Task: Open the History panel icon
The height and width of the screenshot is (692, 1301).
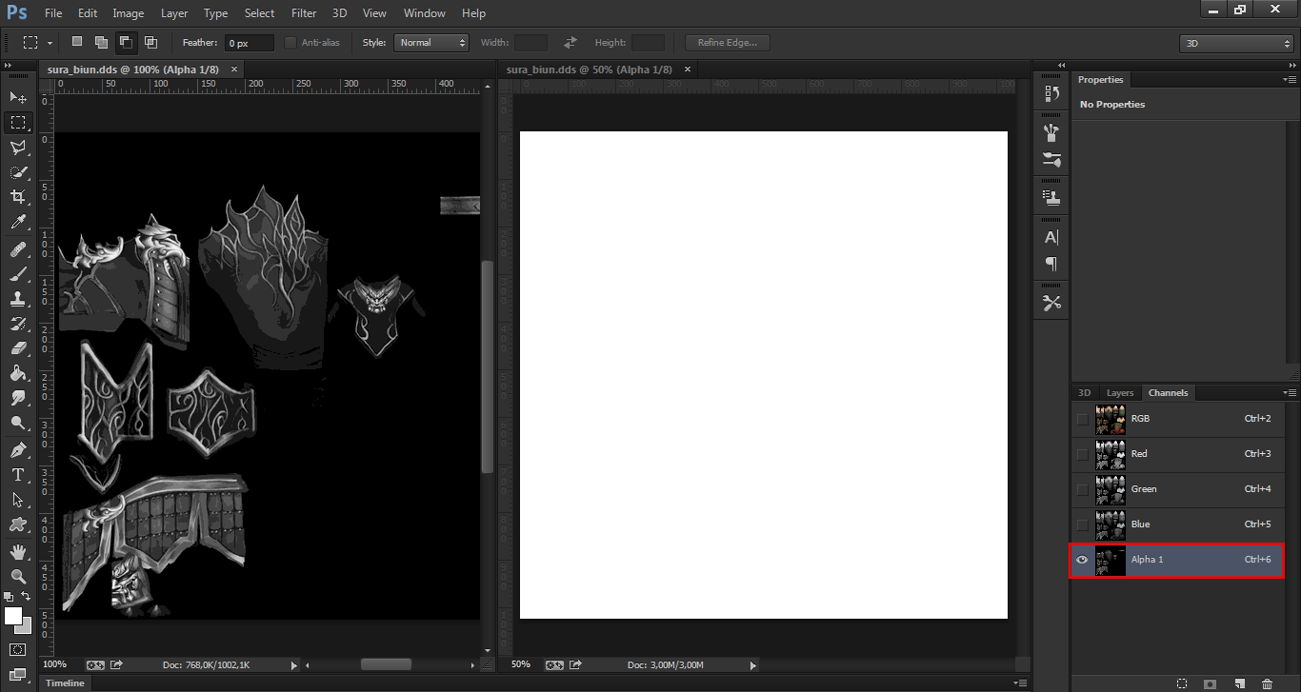Action: click(1051, 93)
